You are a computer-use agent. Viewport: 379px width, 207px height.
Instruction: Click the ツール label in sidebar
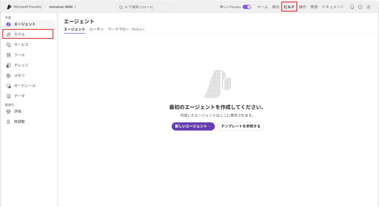(20, 55)
